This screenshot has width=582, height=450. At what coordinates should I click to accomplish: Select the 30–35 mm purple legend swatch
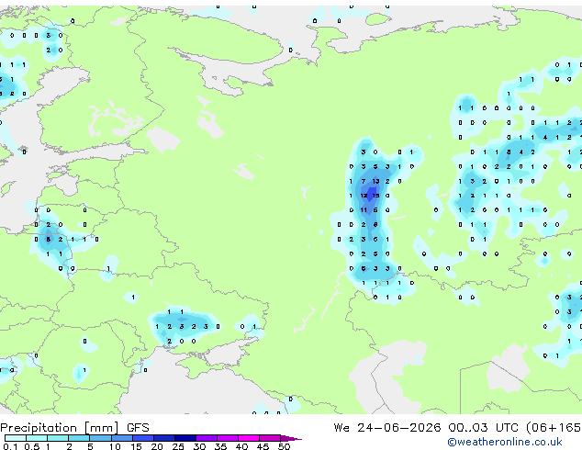(207, 438)
